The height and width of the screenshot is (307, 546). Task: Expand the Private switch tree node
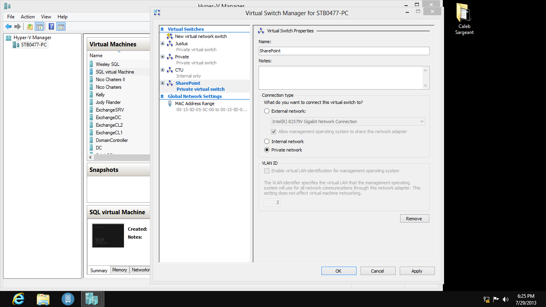tap(162, 57)
